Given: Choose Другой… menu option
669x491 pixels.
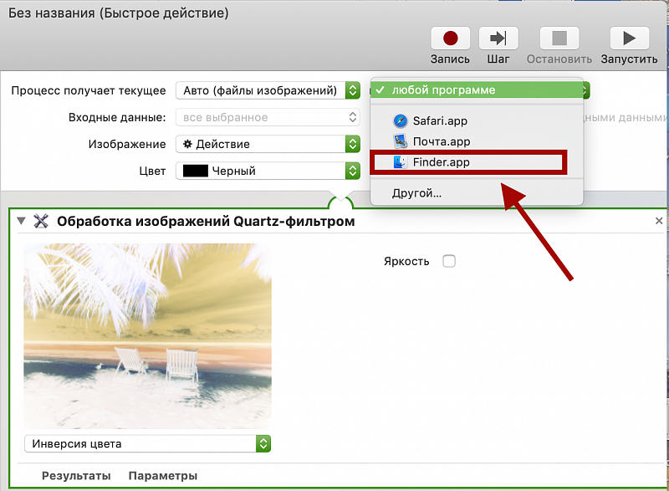Looking at the screenshot, I should pos(476,193).
